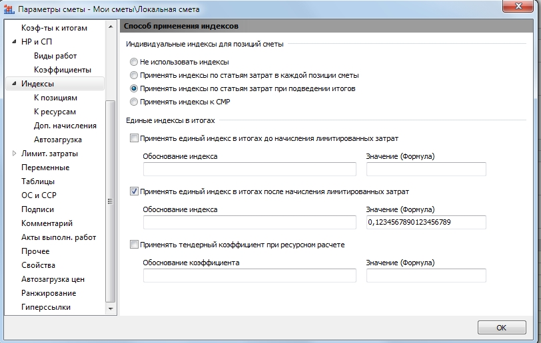Screen dimensions: 541x343
Task: Select 'Применять индексы по статьям затрат в каждой позиции сметы'
Action: click(x=133, y=75)
